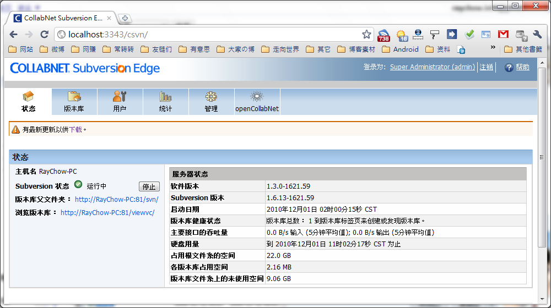Open the 其他書籤 bookmark folder

coord(523,50)
